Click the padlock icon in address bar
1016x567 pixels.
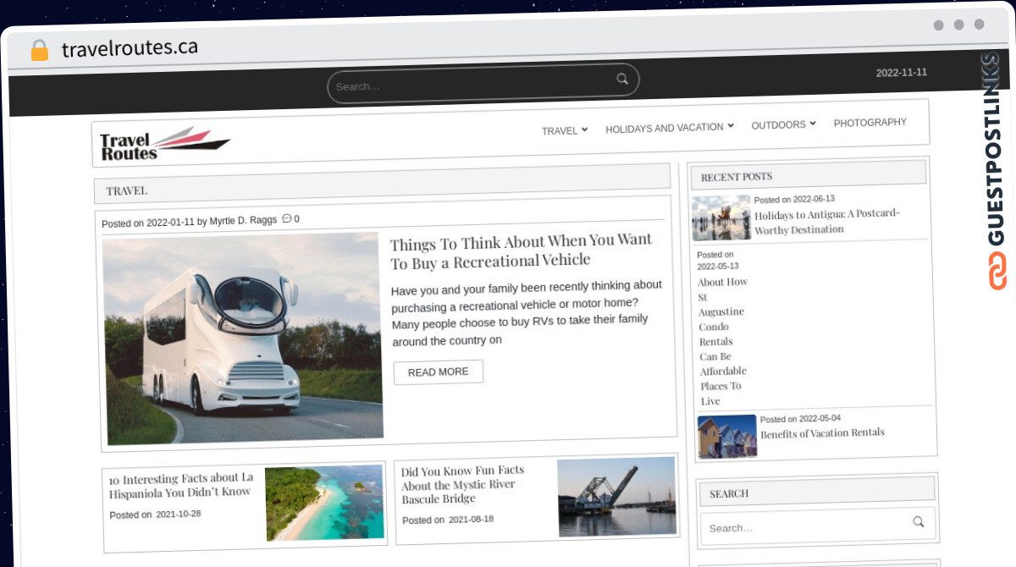point(40,50)
